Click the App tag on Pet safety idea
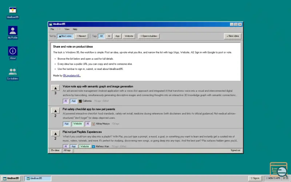Viewport: 291px width, 182px height. tap(67, 124)
